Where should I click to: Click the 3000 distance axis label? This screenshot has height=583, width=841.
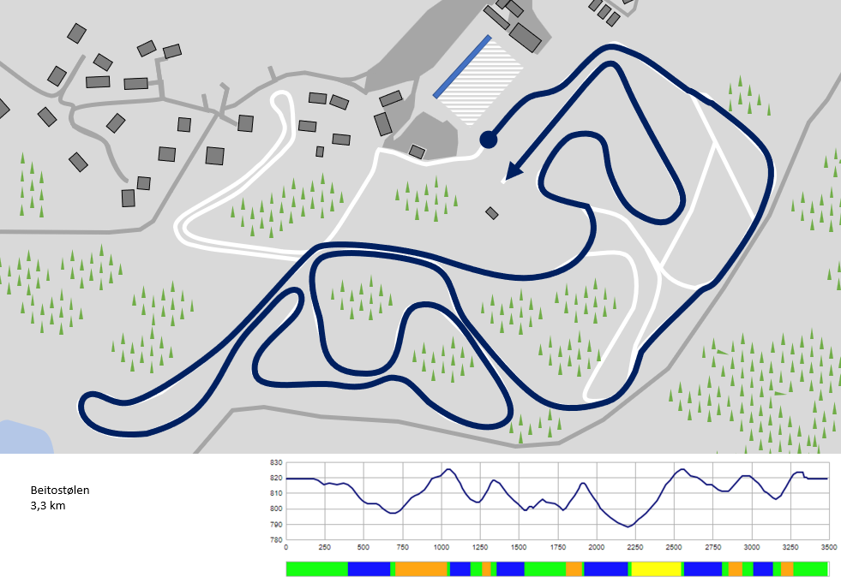point(752,547)
